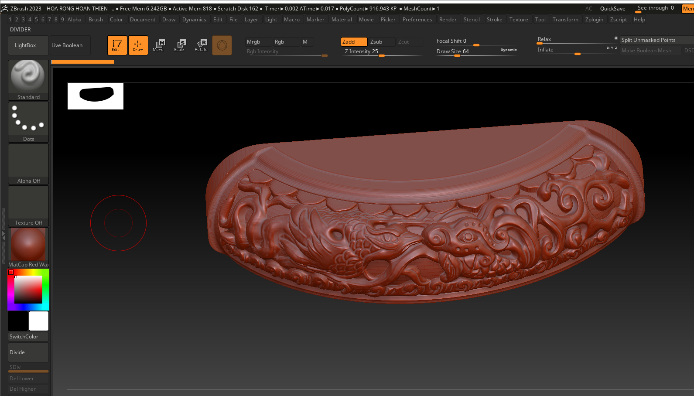Image resolution: width=694 pixels, height=396 pixels.
Task: Click the white secondary color swatch
Action: click(x=39, y=321)
